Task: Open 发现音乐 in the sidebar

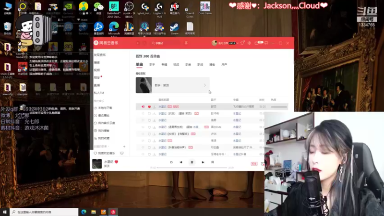Action: click(100, 55)
